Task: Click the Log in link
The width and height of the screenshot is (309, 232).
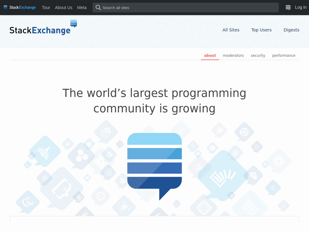Action: [301, 7]
